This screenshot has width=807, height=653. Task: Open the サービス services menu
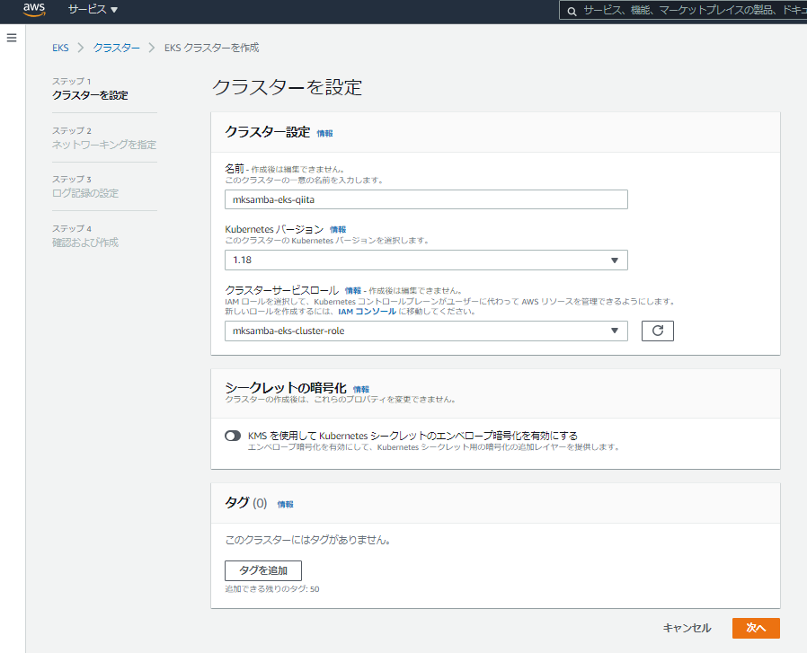pyautogui.click(x=93, y=9)
